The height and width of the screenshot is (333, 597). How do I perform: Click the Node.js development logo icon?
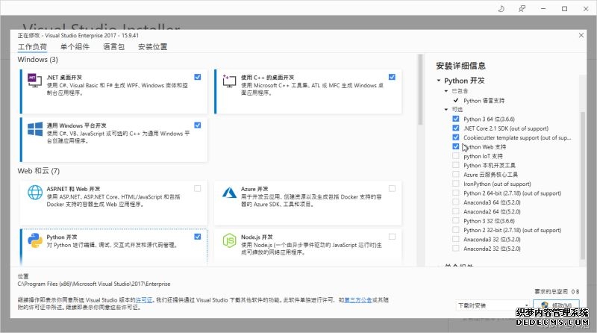(x=229, y=240)
